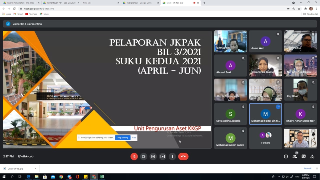Open the YouTube bookmark
Image resolution: width=320 pixels, height=180 pixels.
pyautogui.click(x=31, y=14)
